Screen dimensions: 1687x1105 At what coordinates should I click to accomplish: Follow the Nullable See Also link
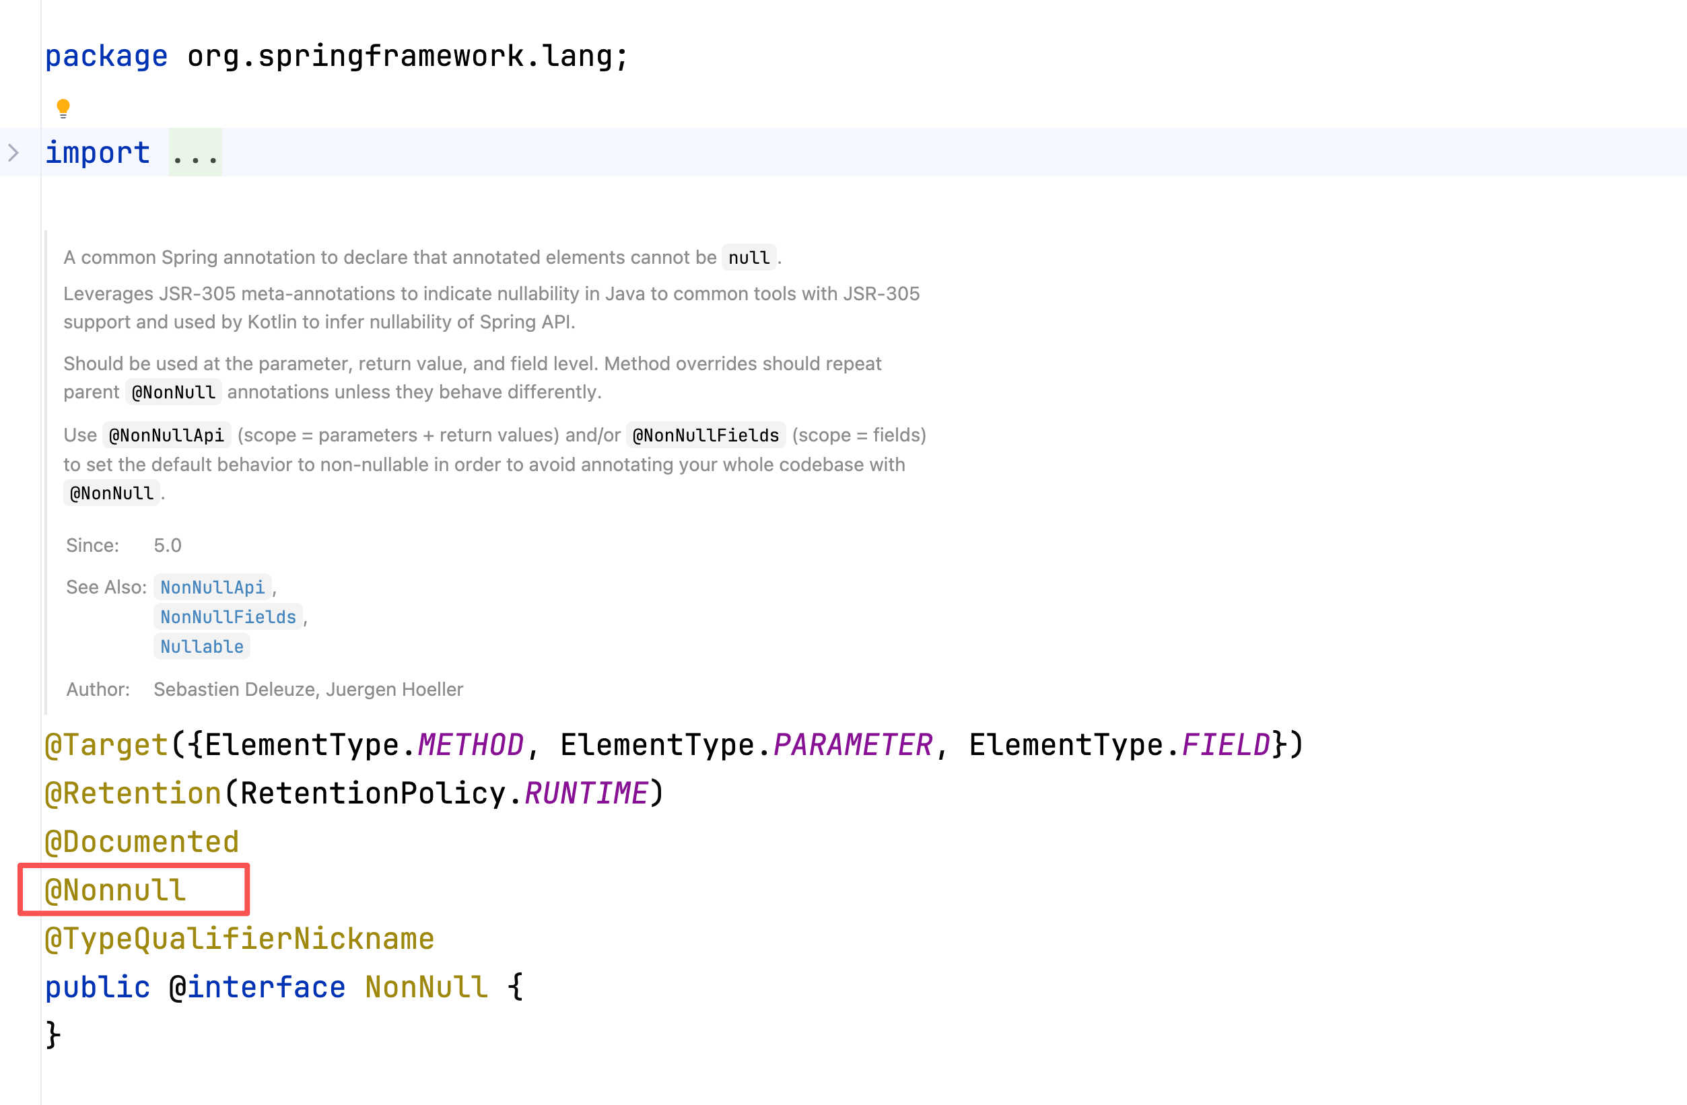tap(201, 647)
